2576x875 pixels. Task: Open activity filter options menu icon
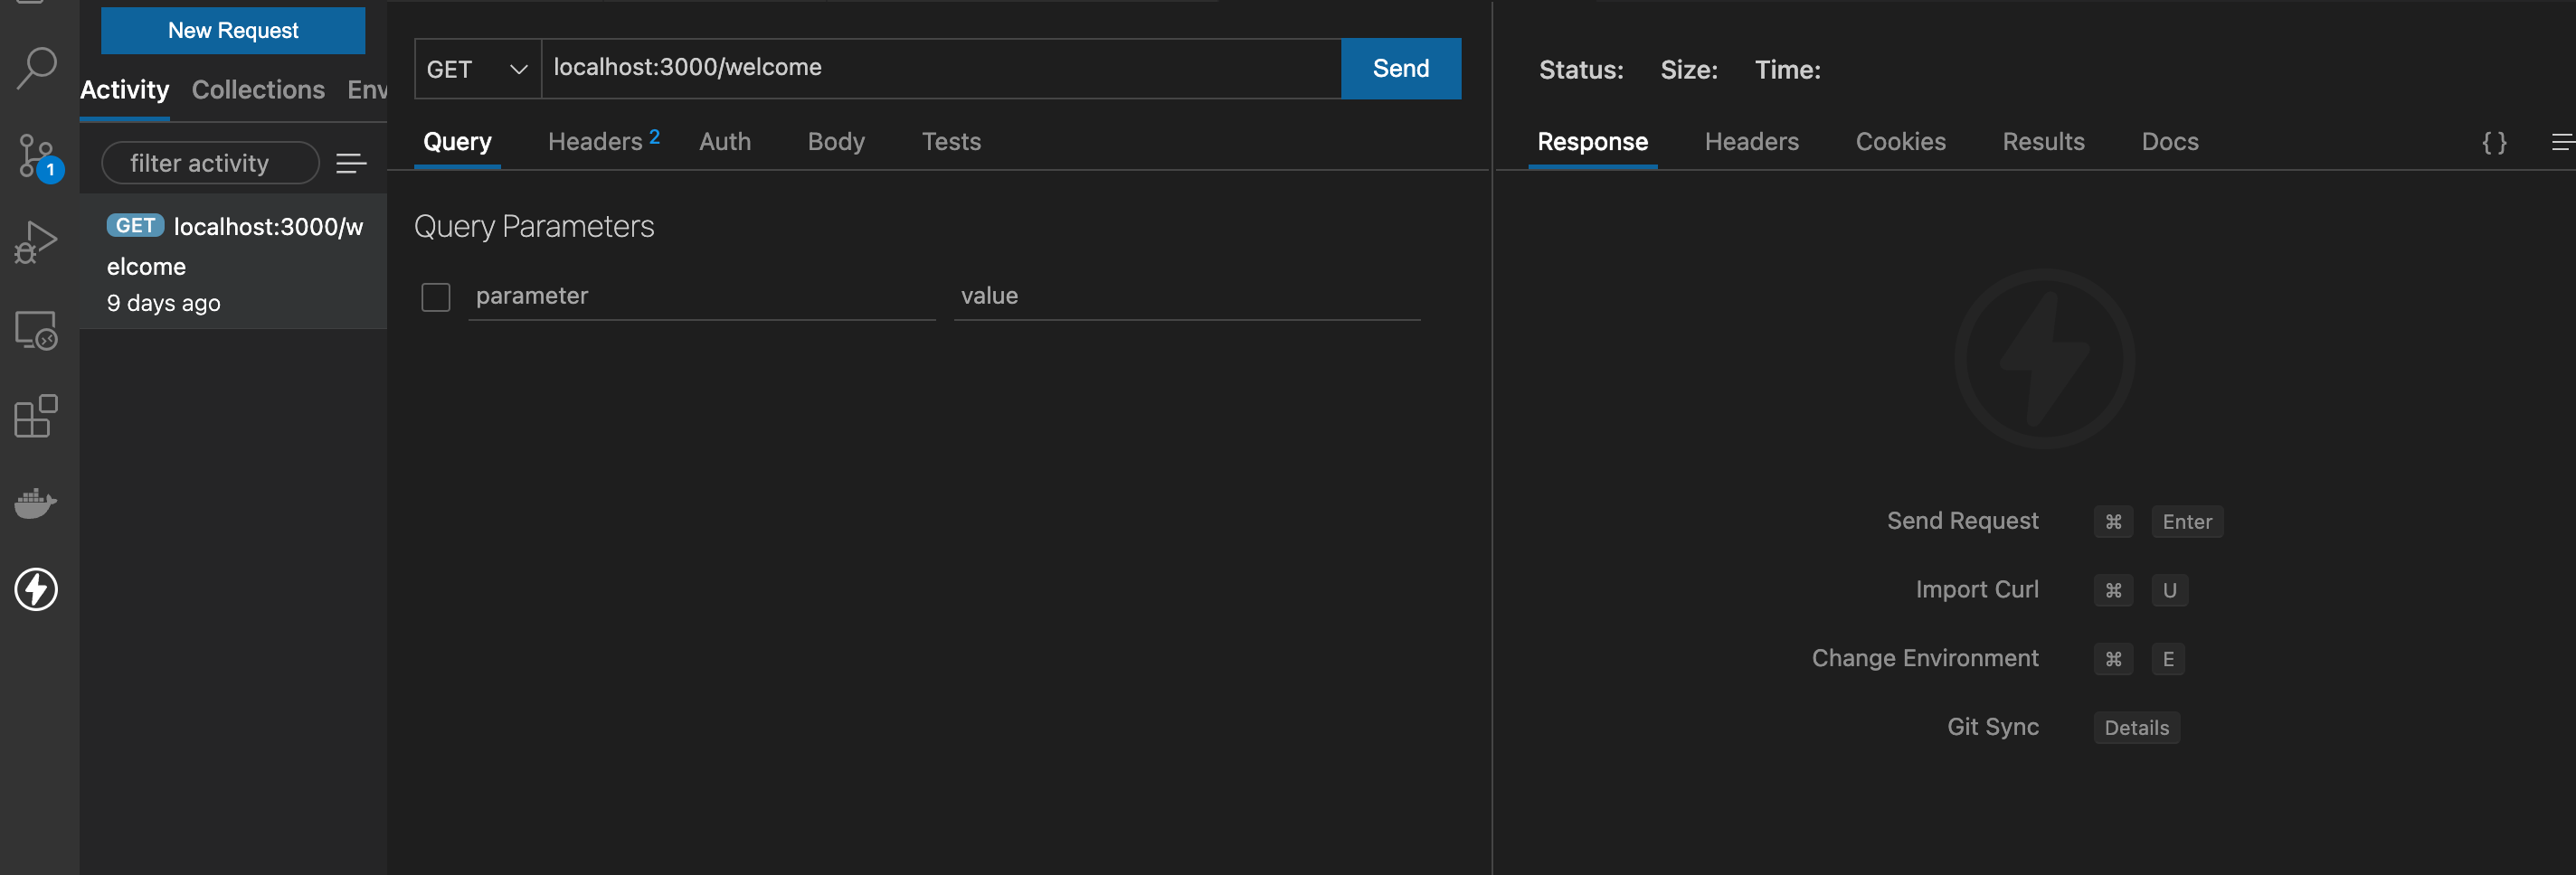(351, 163)
